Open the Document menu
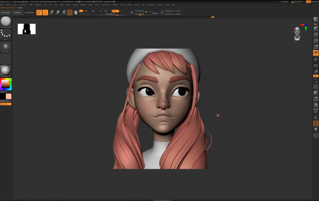 [x=22, y=5]
